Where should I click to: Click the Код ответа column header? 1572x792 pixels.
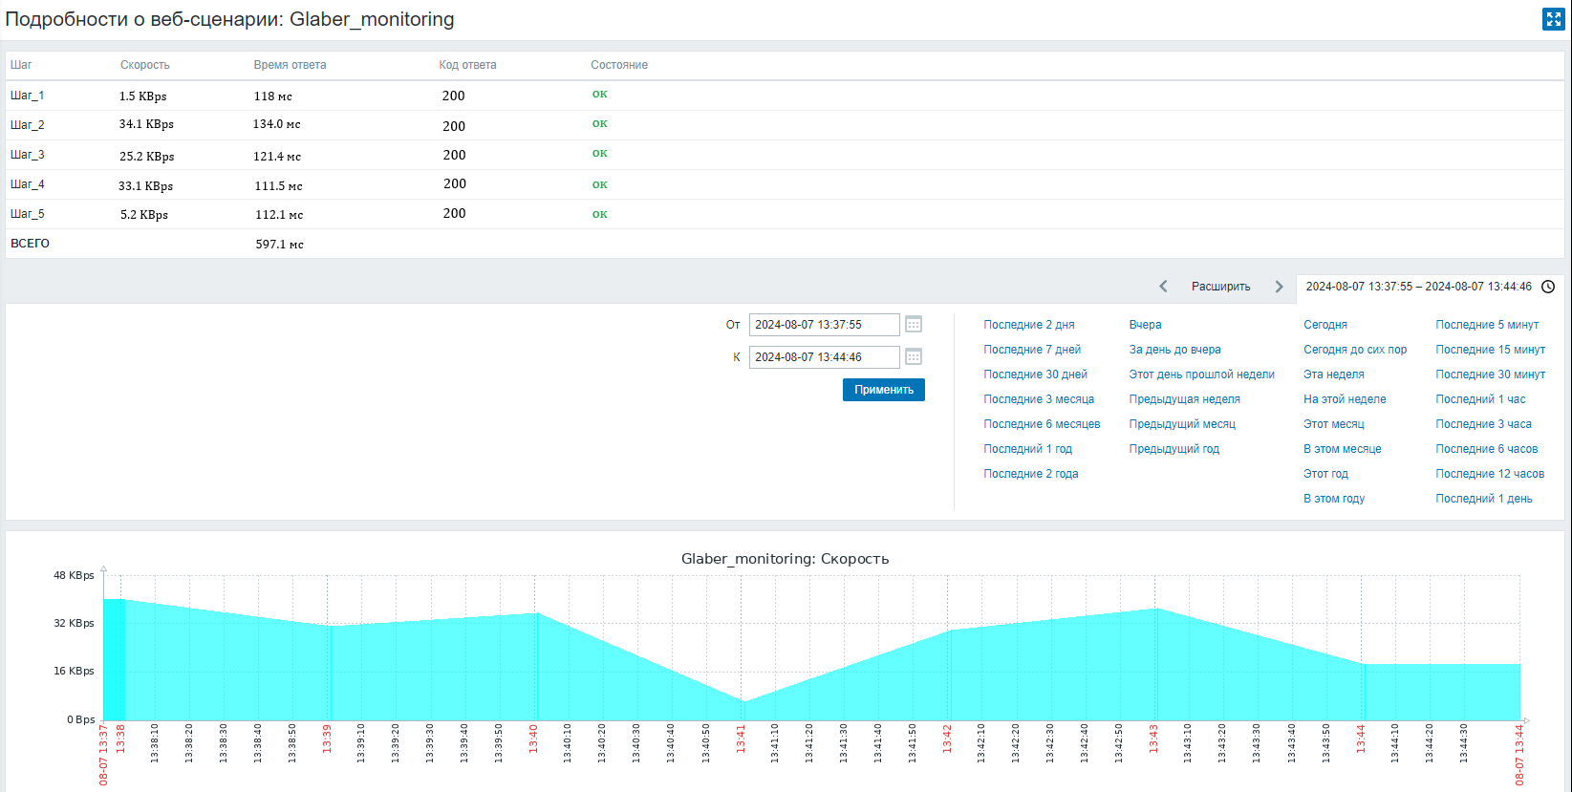467,65
